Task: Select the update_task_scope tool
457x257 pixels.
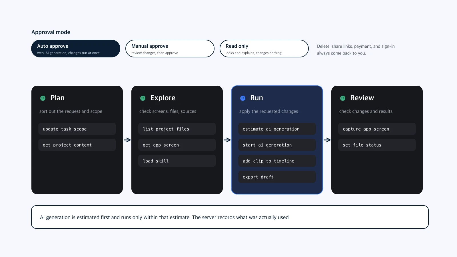Action: coord(77,129)
